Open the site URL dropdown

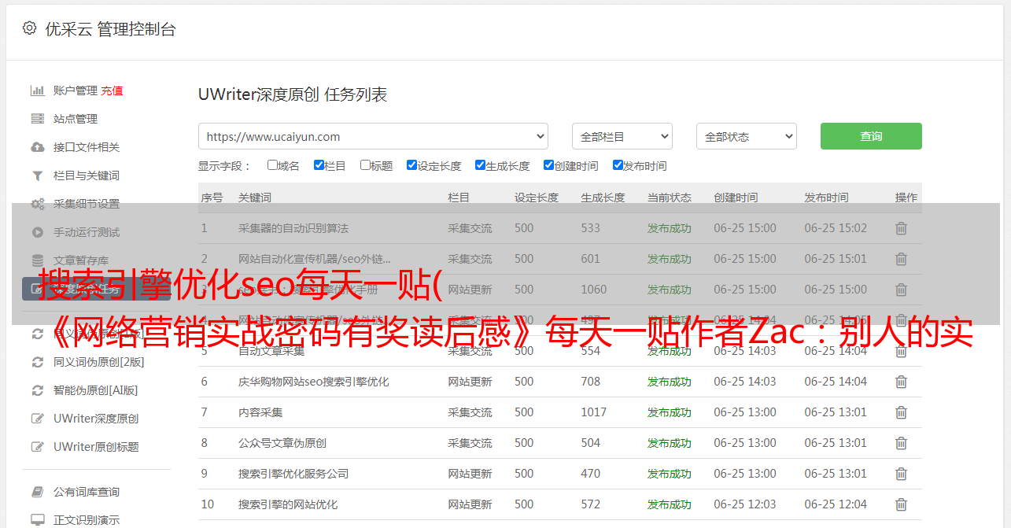pos(373,136)
